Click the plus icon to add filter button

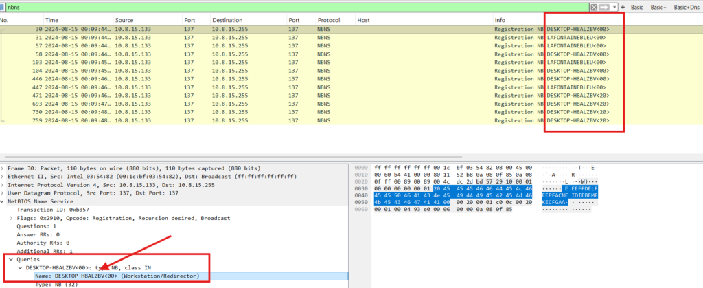click(623, 7)
